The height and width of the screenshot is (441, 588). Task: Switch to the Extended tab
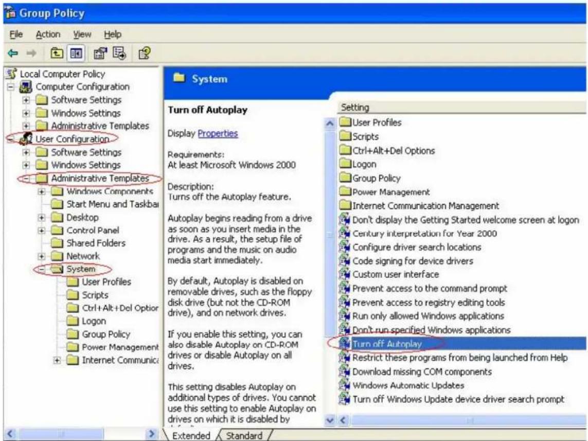click(x=191, y=435)
